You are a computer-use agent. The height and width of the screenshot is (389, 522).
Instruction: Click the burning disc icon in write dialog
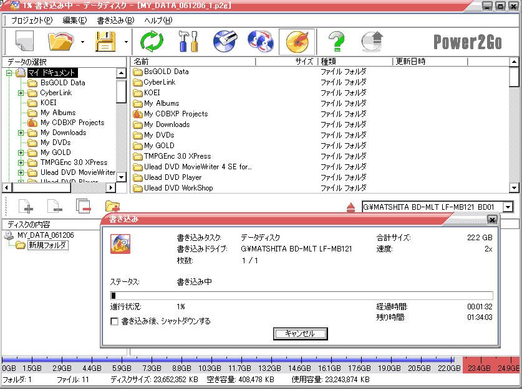click(120, 244)
